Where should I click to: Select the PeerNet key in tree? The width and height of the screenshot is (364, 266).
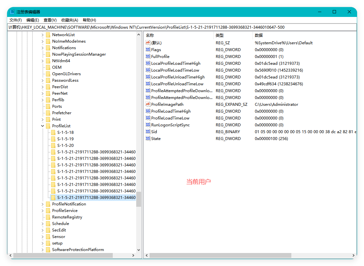[x=60, y=93]
